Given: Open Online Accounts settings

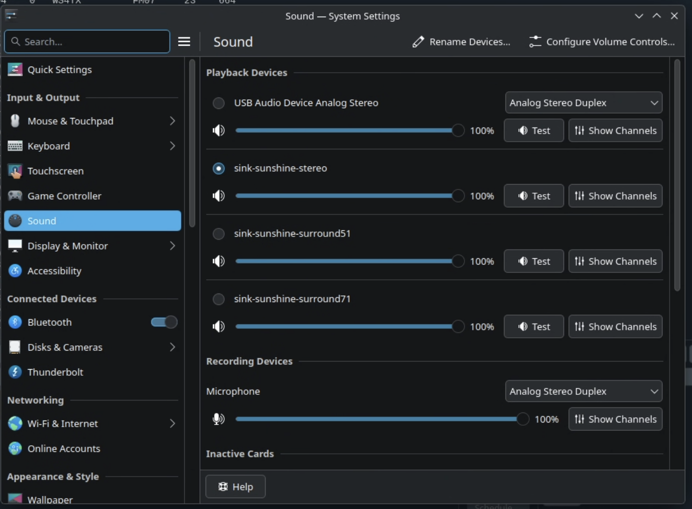Looking at the screenshot, I should pos(63,448).
